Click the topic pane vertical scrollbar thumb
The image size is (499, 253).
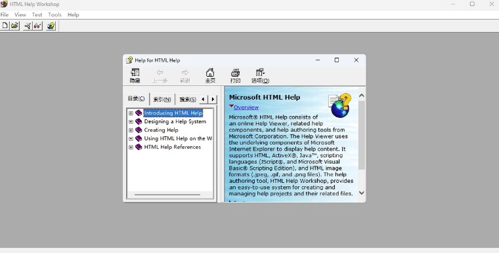(362, 135)
